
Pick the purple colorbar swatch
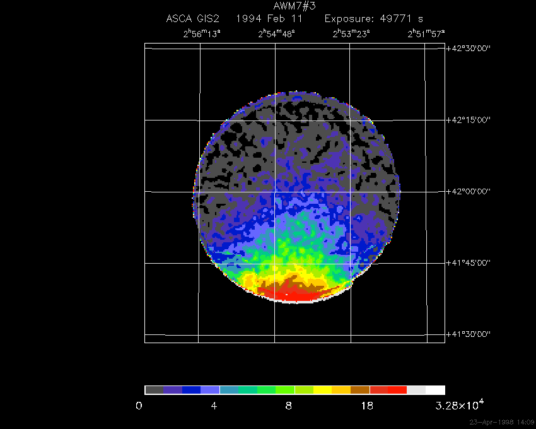pyautogui.click(x=173, y=390)
